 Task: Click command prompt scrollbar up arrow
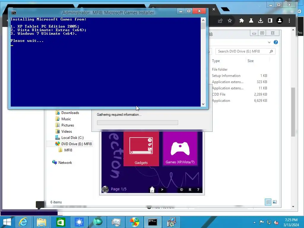click(203, 20)
